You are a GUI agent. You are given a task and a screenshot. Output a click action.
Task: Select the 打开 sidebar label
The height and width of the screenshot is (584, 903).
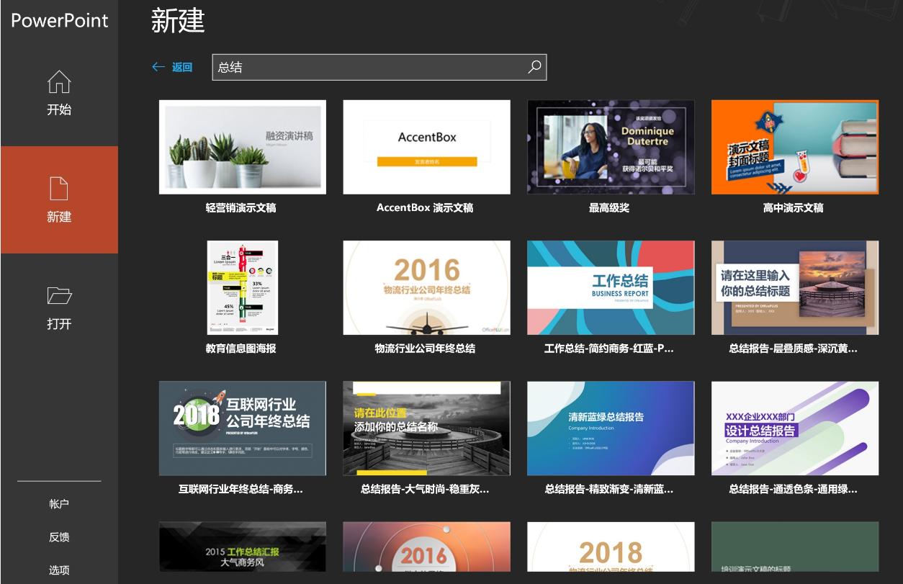point(59,323)
